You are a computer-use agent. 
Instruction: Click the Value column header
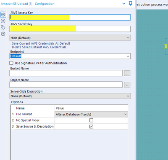pyautogui.click(x=60, y=108)
